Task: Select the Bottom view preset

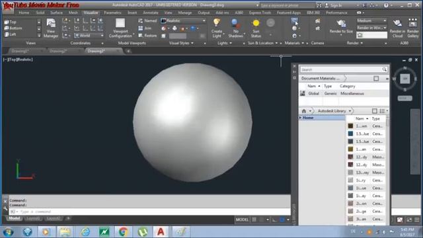Action: click(13, 28)
